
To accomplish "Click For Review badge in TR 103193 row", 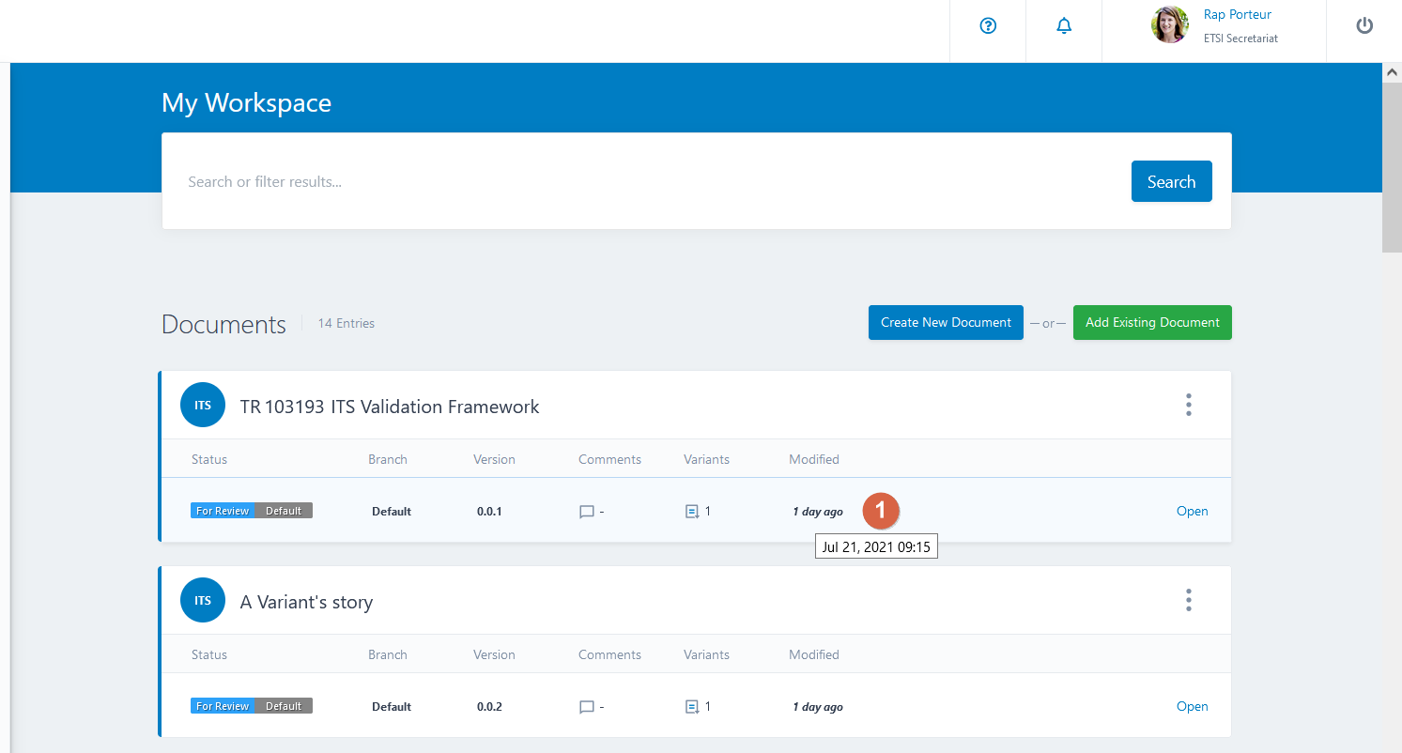I will [223, 511].
